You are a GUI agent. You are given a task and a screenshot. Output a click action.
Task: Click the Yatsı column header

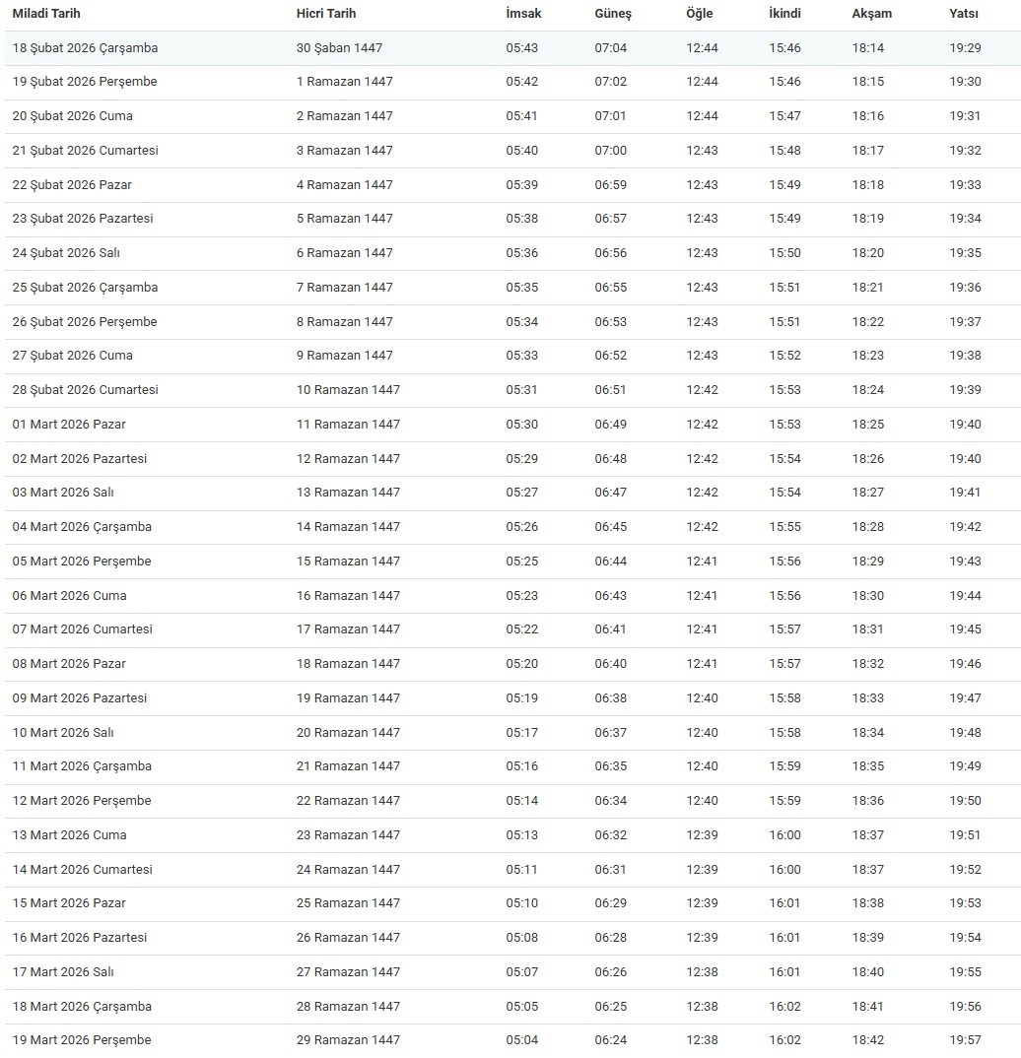click(x=964, y=14)
